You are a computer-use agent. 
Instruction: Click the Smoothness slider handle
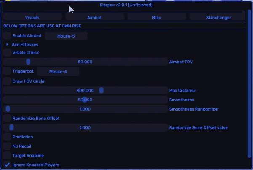[85, 100]
